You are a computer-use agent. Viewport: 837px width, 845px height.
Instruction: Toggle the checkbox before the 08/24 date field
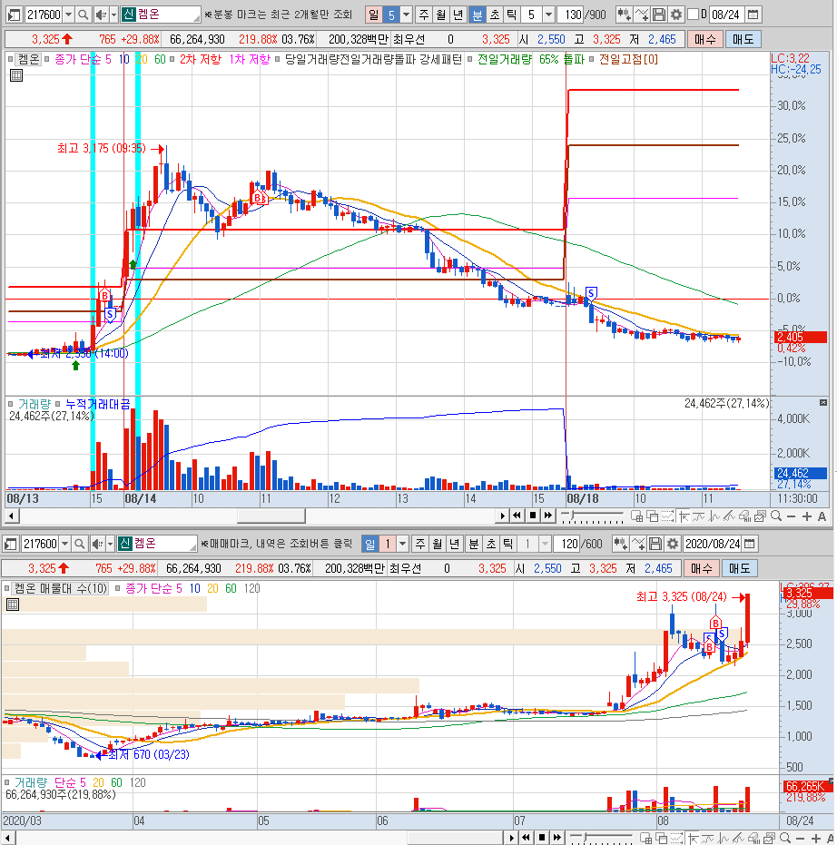(694, 14)
